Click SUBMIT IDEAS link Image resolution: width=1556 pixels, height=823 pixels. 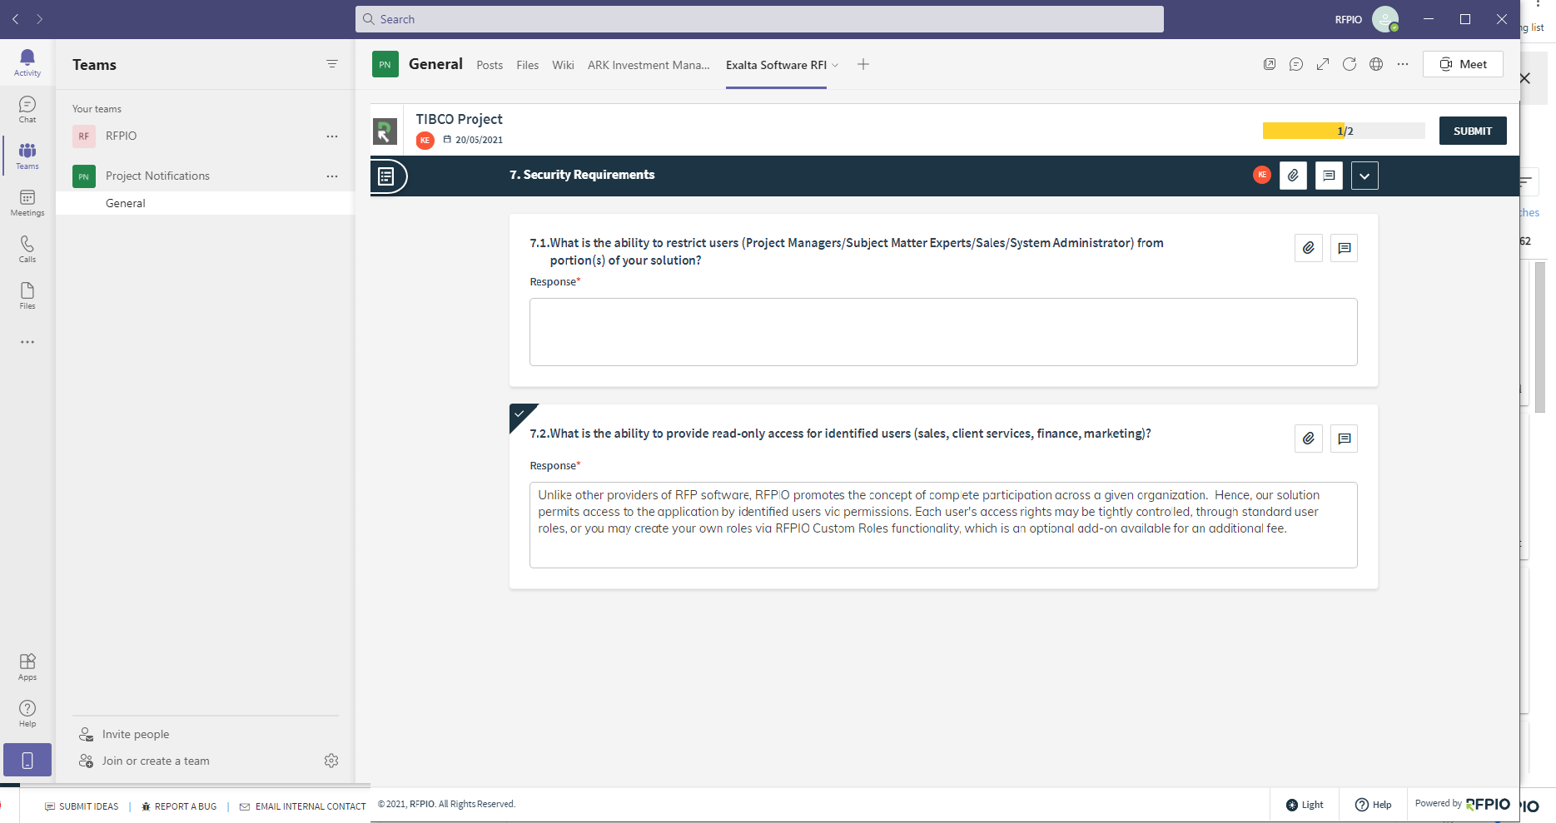[x=82, y=806]
